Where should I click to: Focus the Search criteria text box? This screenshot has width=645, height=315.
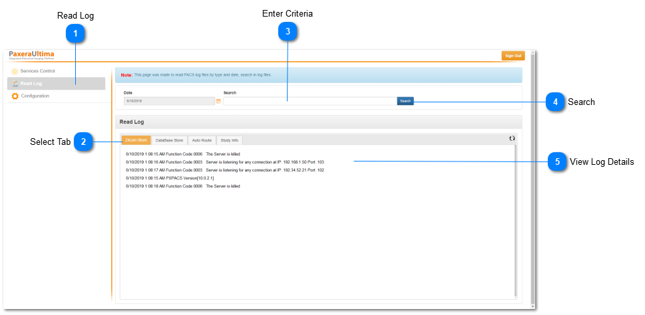coord(309,101)
